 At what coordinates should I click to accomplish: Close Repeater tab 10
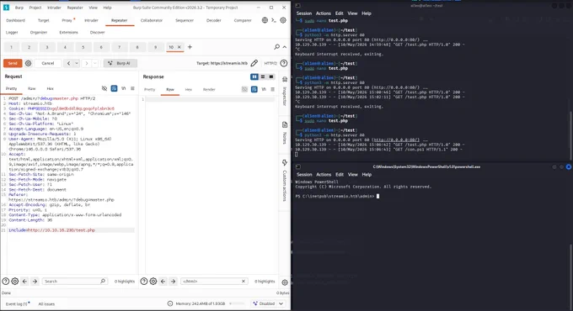[179, 47]
